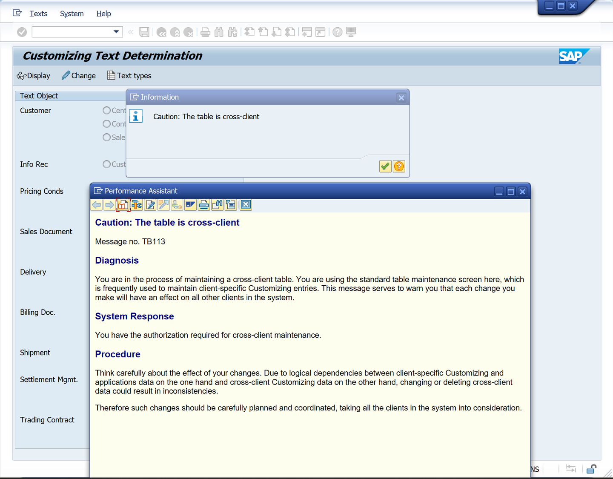The height and width of the screenshot is (479, 613).
Task: Open the Help menu
Action: point(103,14)
